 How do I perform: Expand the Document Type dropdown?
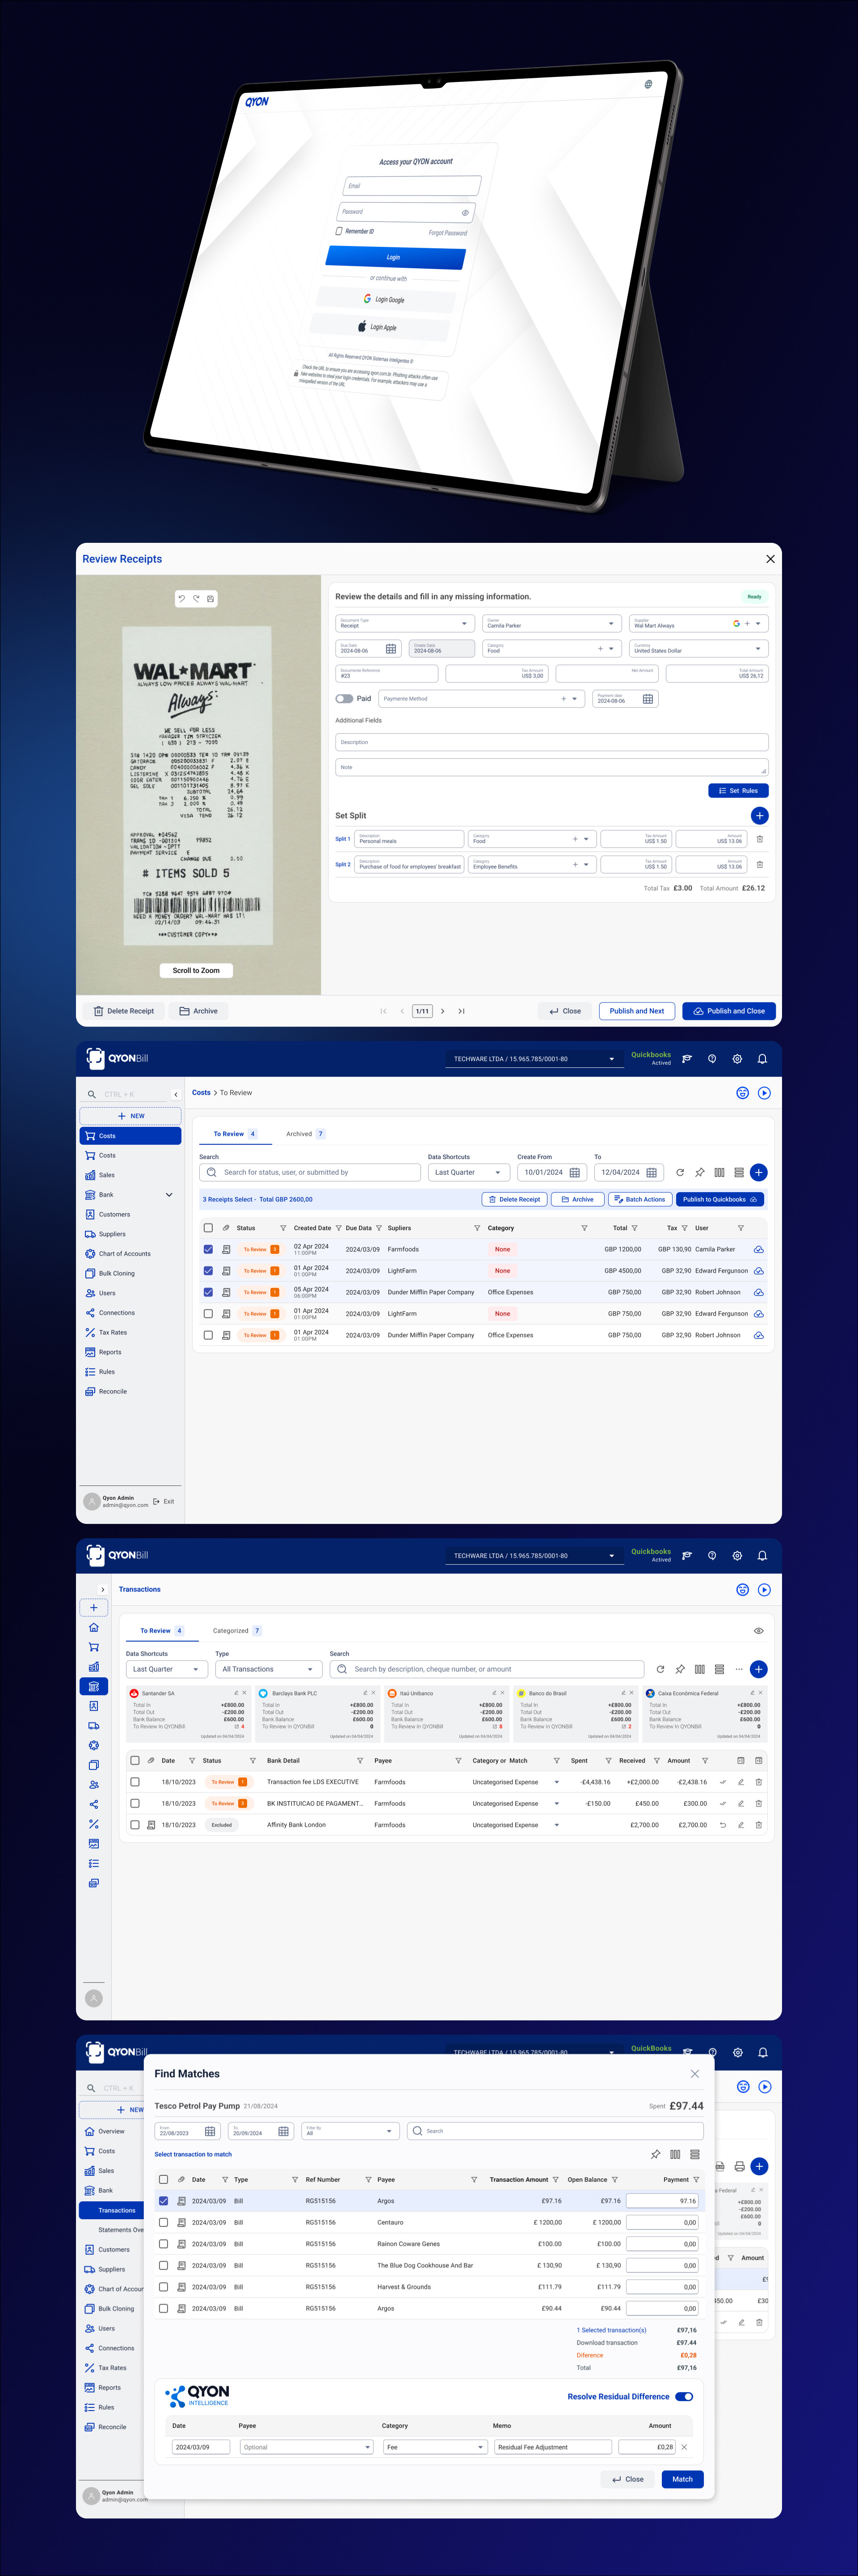click(464, 623)
